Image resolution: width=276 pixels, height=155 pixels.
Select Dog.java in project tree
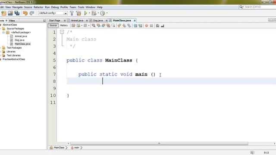19,40
